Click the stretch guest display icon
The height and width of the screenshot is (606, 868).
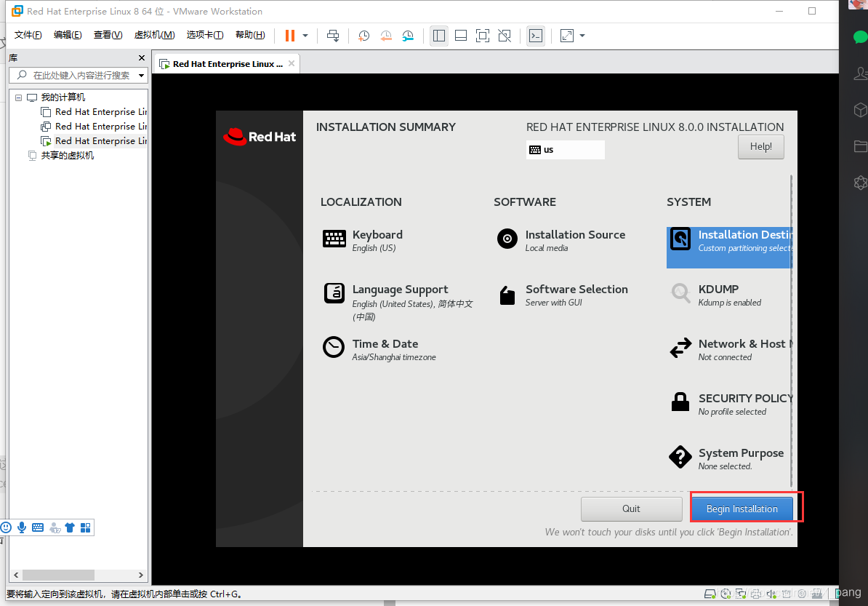click(567, 36)
